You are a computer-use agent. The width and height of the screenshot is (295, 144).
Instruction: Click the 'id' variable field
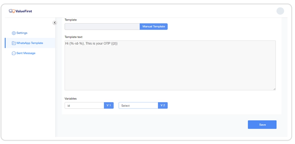(x=84, y=105)
